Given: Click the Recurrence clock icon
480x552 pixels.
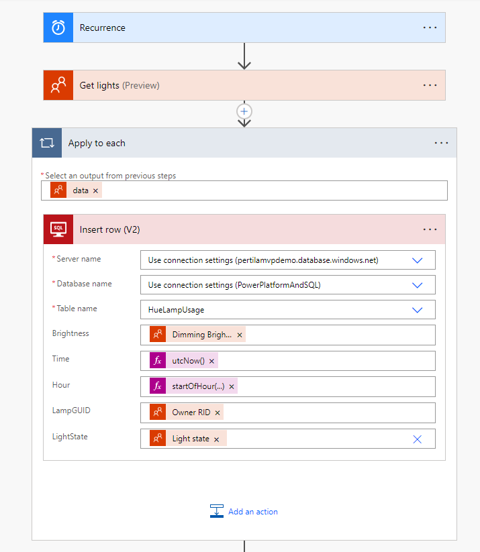Looking at the screenshot, I should pos(58,28).
